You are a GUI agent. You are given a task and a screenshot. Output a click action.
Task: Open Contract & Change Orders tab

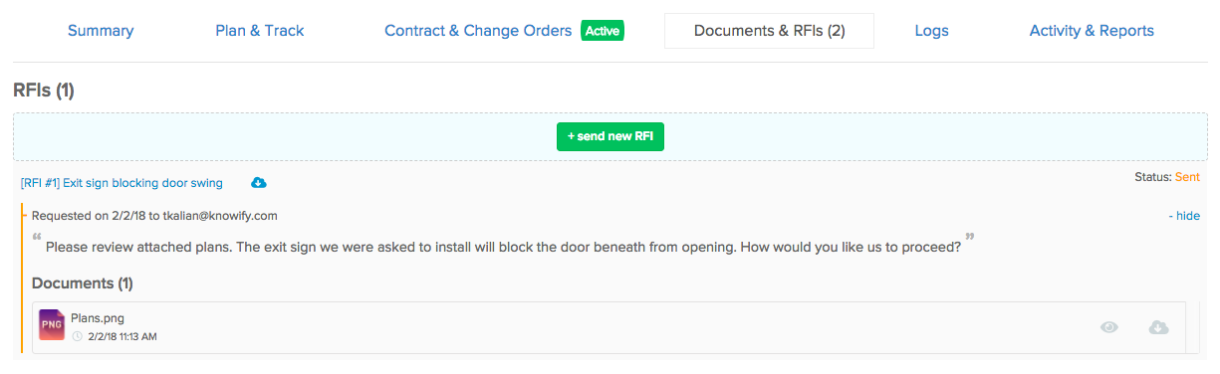[x=478, y=31]
